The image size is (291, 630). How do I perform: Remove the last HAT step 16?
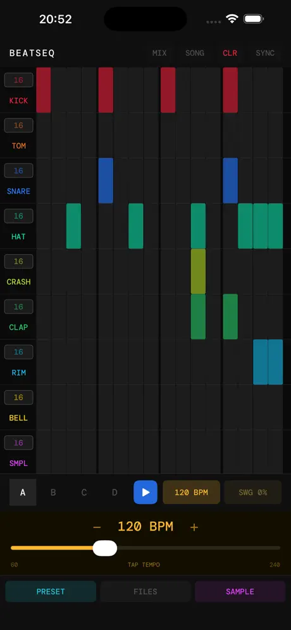pyautogui.click(x=275, y=226)
